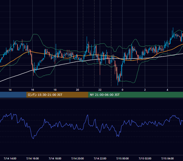
Task: Click the 7/14 14:00 date label
Action: point(10,158)
